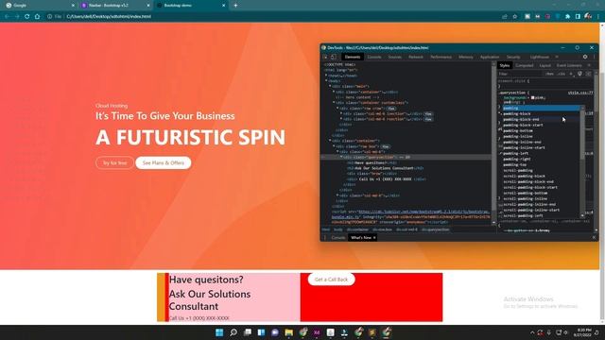Open the browser side panel icon
Image resolution: width=605 pixels, height=340 pixels.
(578, 17)
